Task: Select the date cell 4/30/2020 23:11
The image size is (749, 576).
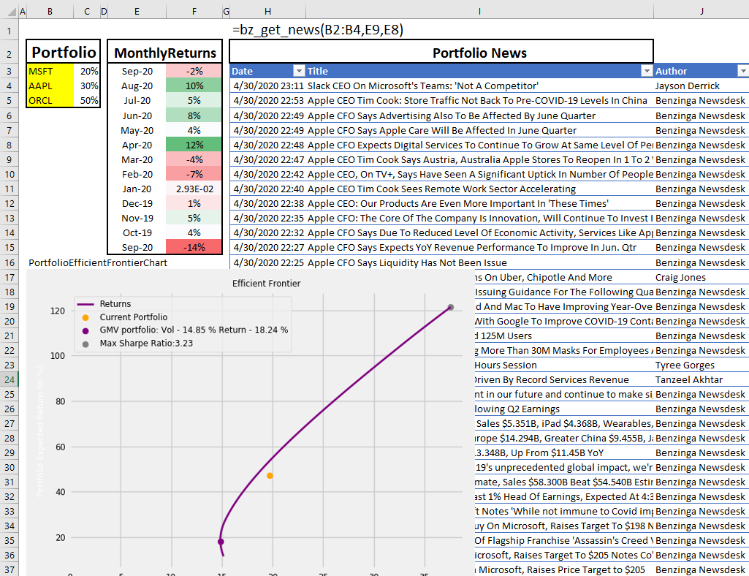Action: pos(268,86)
